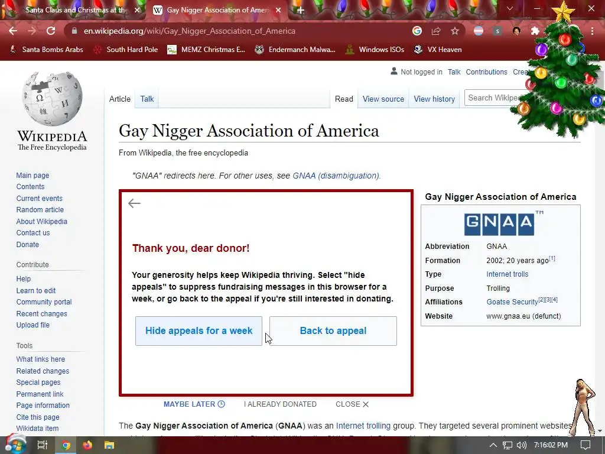Close the Santa Claus and Christmas tab

(137, 10)
